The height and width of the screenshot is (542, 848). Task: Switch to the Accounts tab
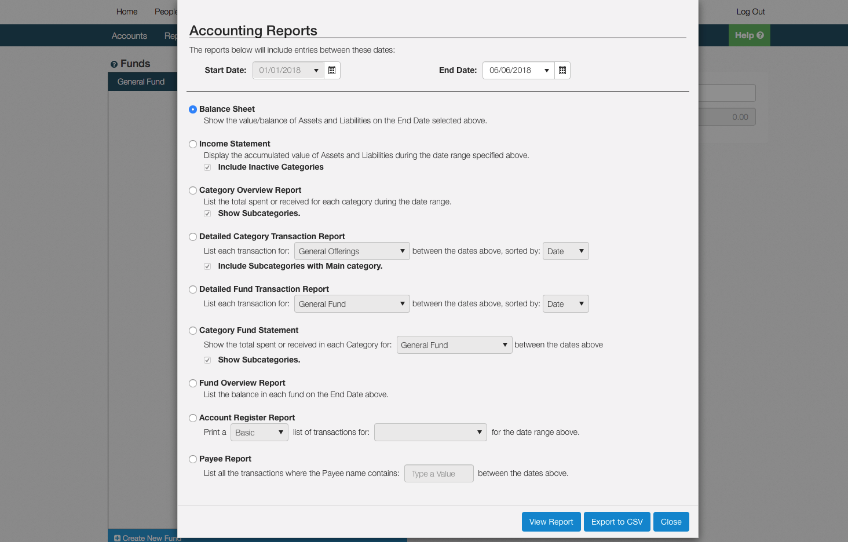pos(129,36)
